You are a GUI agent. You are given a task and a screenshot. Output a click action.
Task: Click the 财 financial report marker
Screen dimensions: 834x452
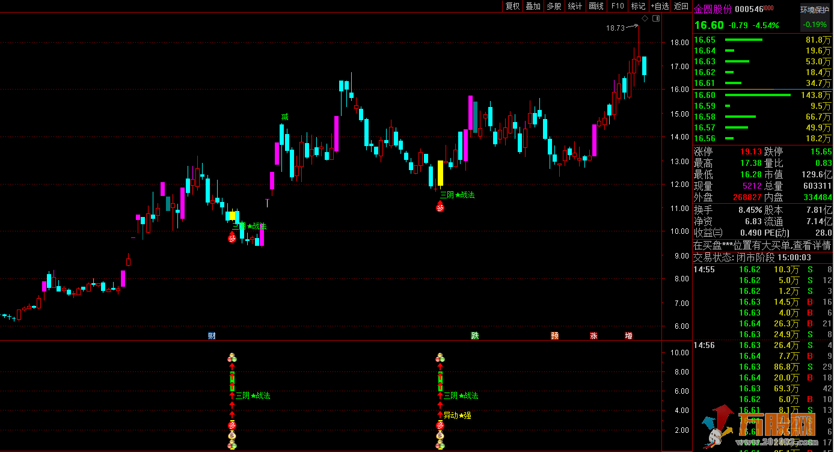pos(212,335)
